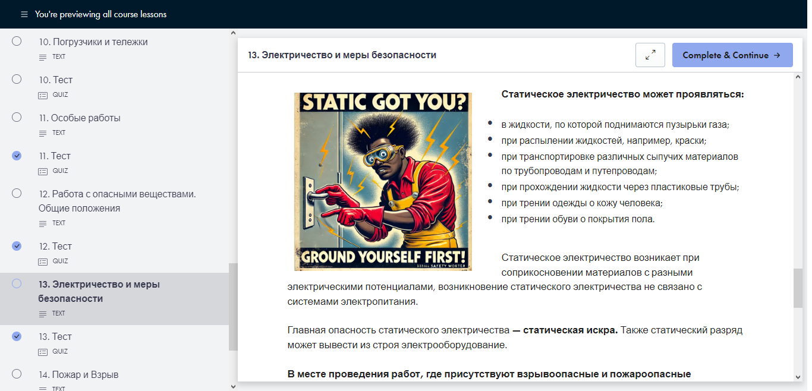The width and height of the screenshot is (812, 391).
Task: Toggle completion circle for 11. Особые работы
Action: (x=17, y=117)
